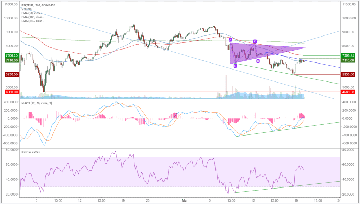360x204 pixels.
Task: Select the point D marker inside the triangle
Action: pos(258,60)
